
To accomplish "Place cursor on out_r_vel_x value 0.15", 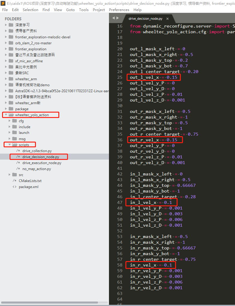I will click(172, 140).
